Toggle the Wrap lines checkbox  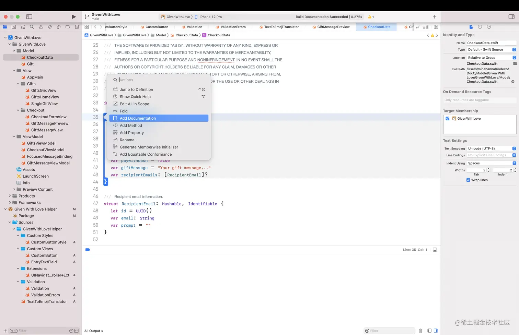[x=468, y=180]
